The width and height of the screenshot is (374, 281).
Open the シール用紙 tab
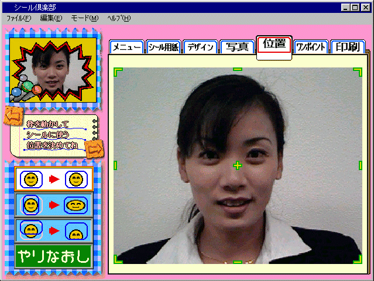(164, 48)
